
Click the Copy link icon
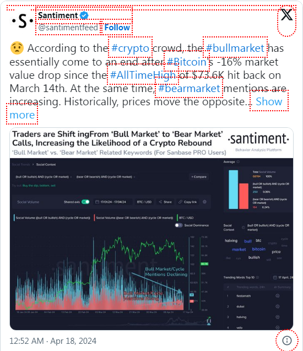pos(180,202)
